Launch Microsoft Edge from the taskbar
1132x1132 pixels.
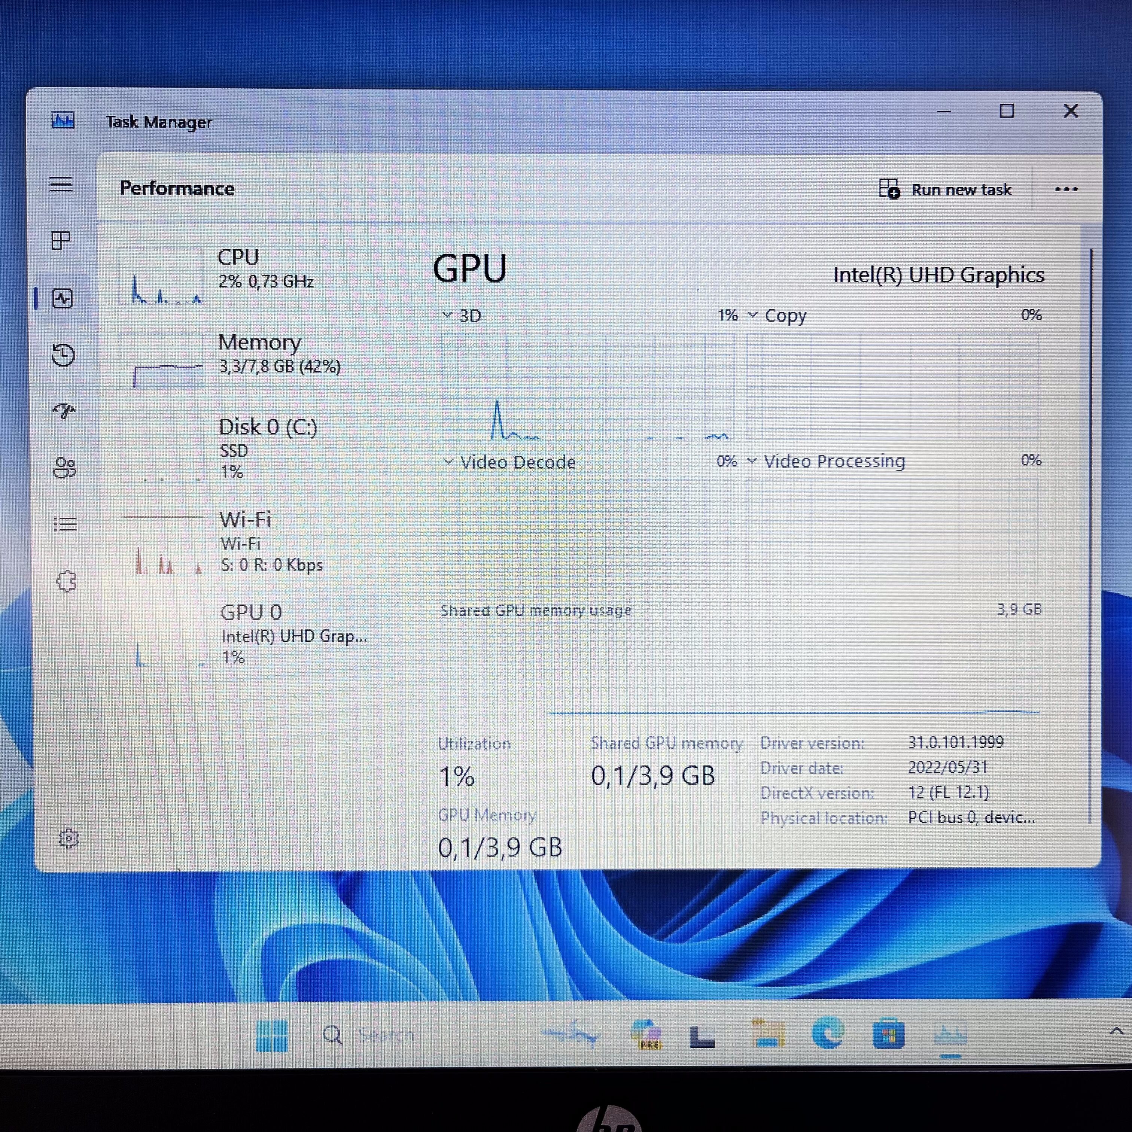click(x=828, y=1032)
